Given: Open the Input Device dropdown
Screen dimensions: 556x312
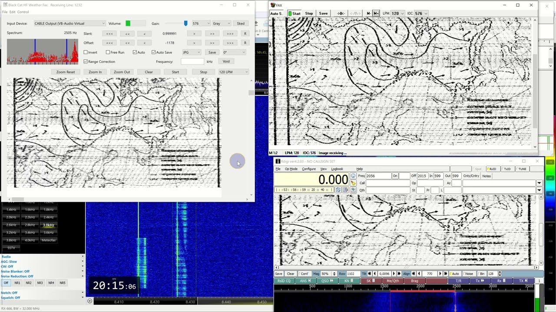Looking at the screenshot, I should click(x=69, y=23).
